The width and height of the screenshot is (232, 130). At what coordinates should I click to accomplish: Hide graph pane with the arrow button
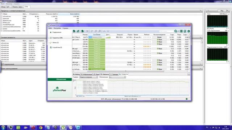pyautogui.click(x=208, y=10)
